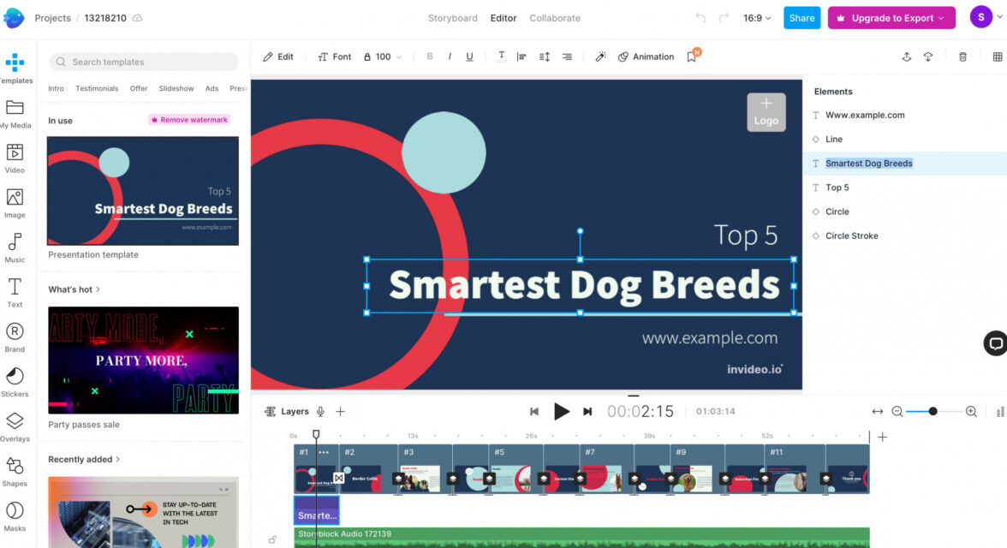Add a Logo to the canvas
Viewport: 1007px width, 548px height.
pos(766,112)
